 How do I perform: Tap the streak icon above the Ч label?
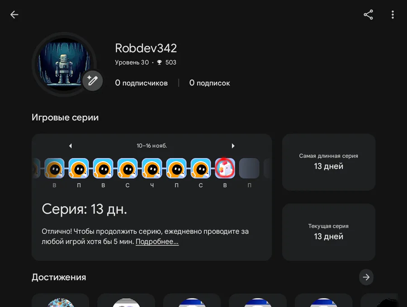(x=152, y=168)
